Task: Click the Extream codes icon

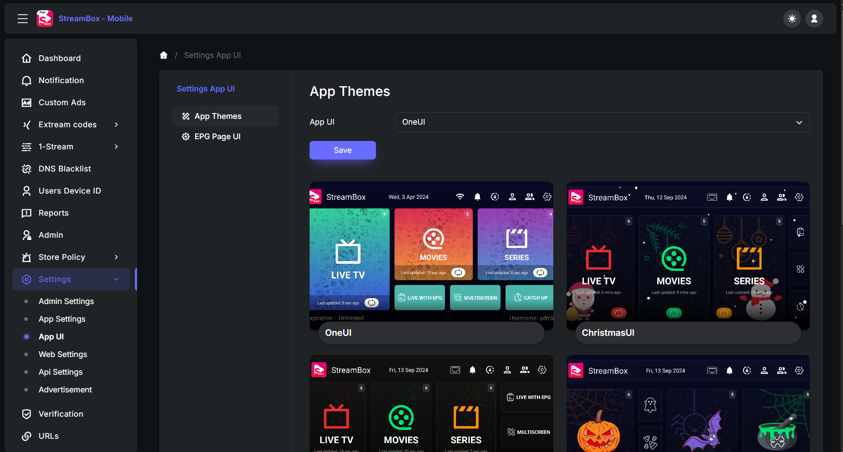Action: tap(27, 125)
